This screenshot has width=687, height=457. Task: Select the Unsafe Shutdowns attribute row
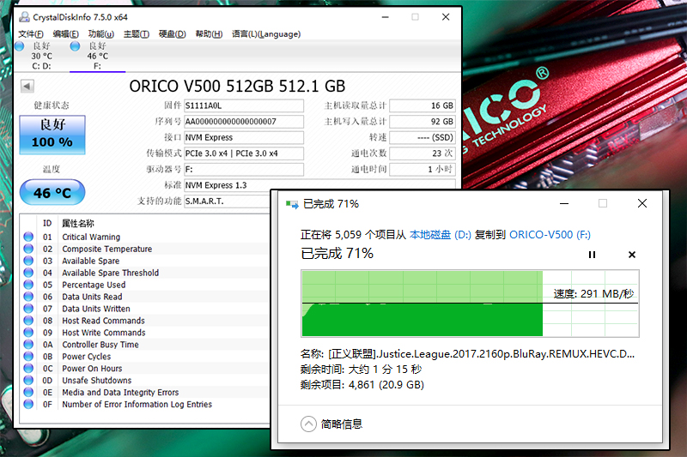click(145, 380)
